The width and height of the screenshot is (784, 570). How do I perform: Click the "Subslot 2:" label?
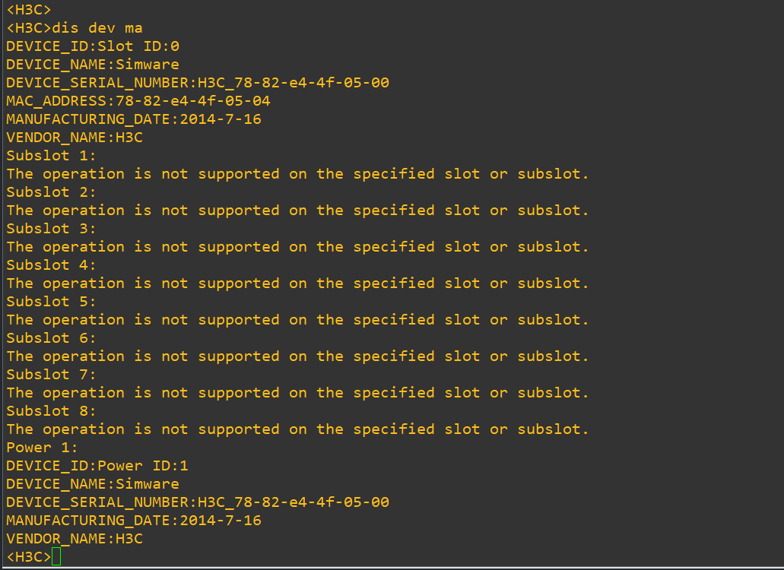point(52,192)
